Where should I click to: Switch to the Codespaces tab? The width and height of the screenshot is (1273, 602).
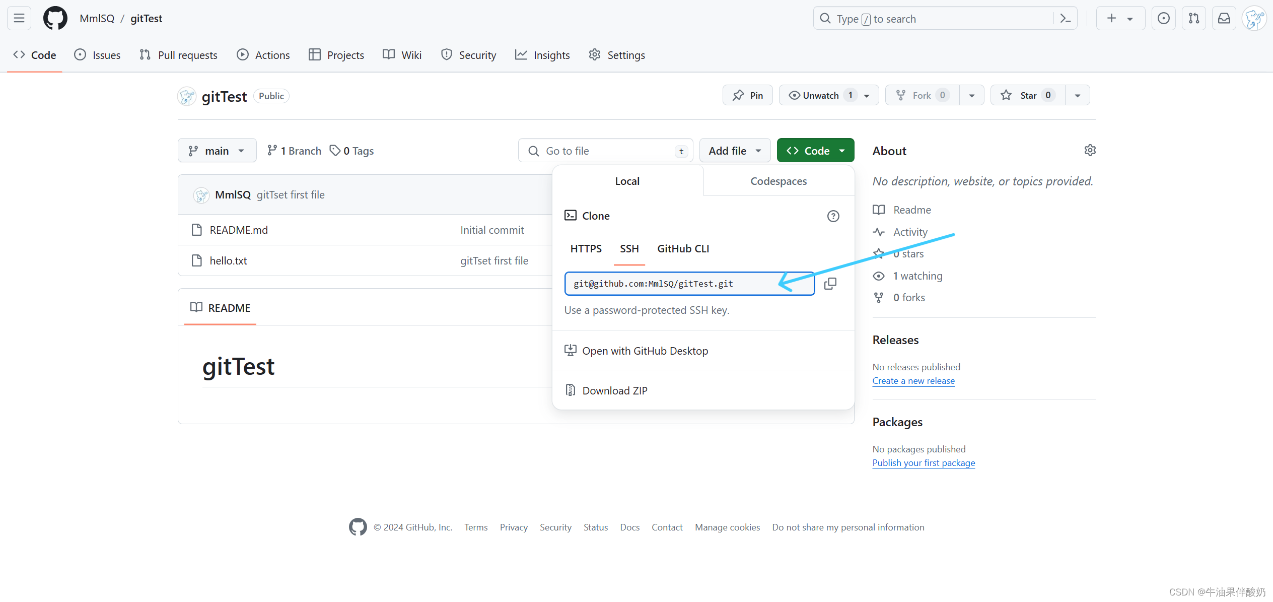tap(778, 181)
